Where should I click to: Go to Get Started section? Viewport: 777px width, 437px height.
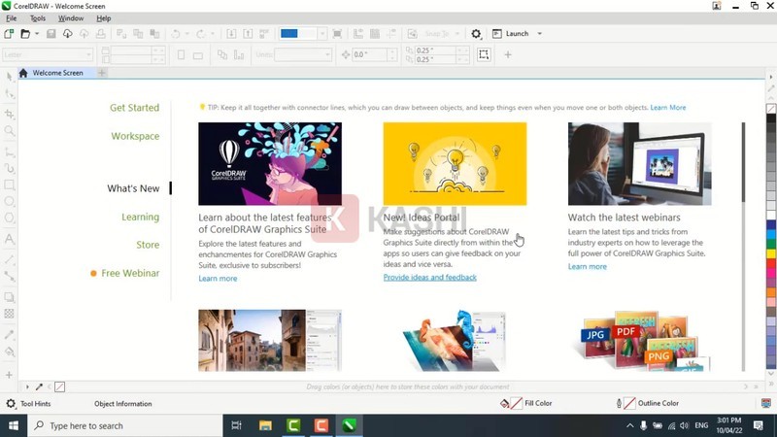click(x=134, y=108)
